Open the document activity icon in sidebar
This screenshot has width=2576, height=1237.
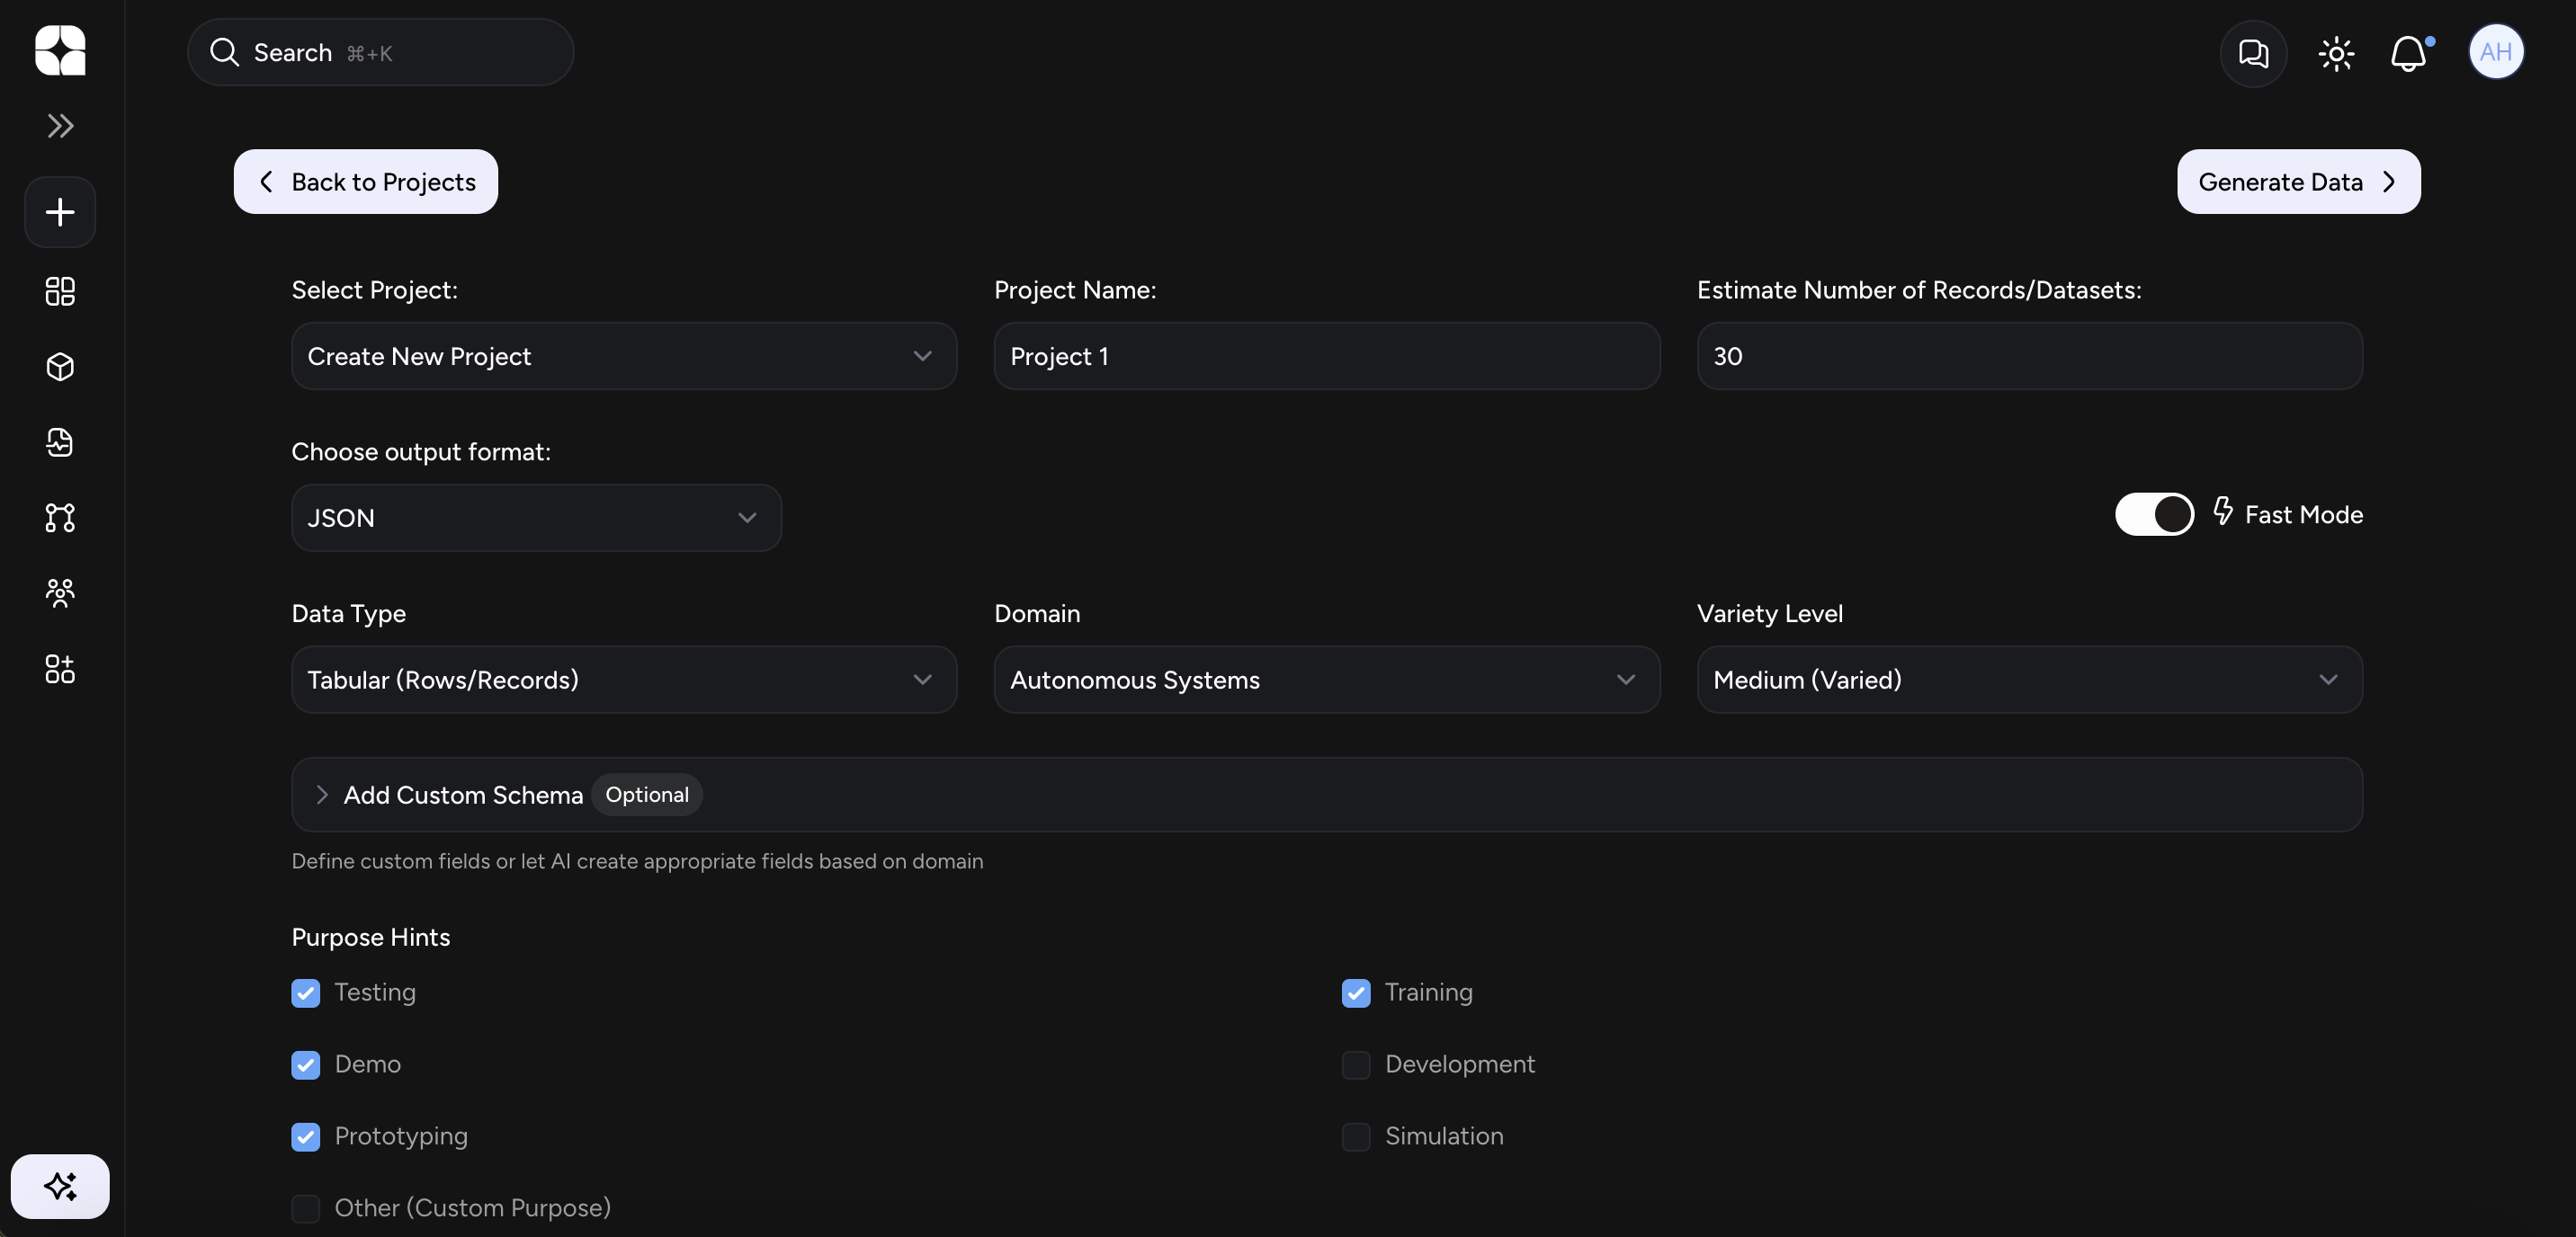(x=59, y=442)
